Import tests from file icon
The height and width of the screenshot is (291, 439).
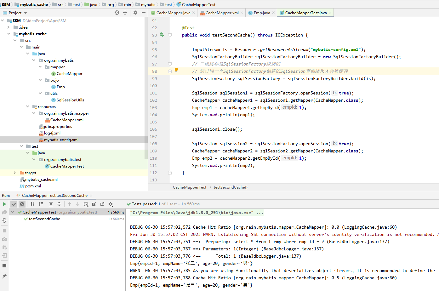[94, 204]
